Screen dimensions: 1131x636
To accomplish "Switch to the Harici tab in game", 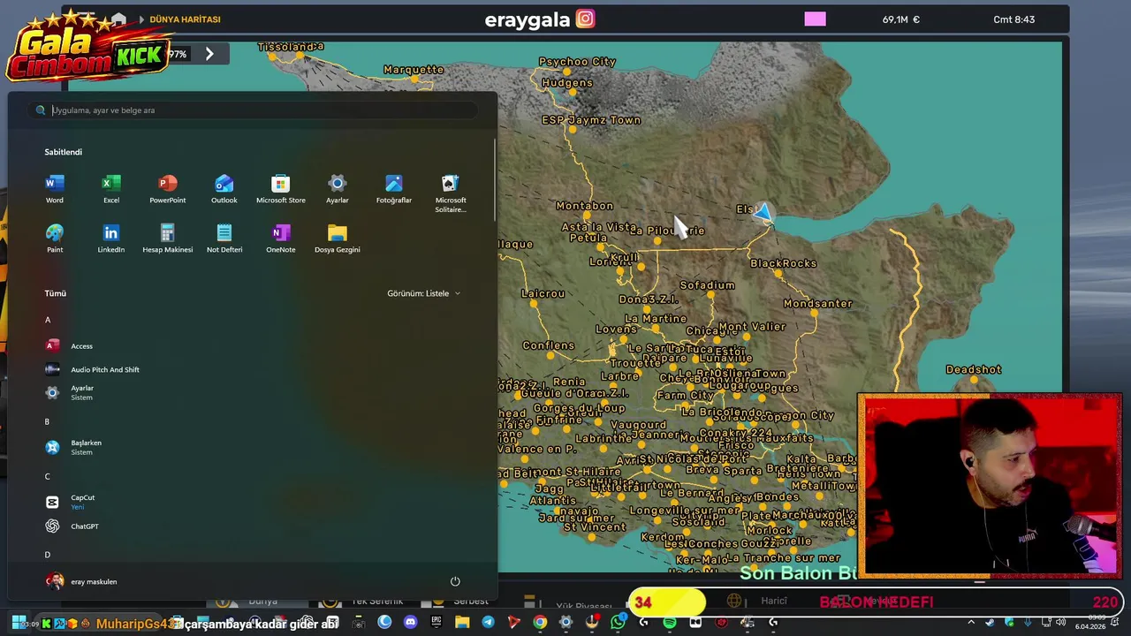I will [x=773, y=602].
